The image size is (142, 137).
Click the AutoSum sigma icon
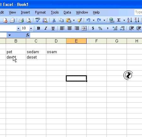click(x=119, y=20)
